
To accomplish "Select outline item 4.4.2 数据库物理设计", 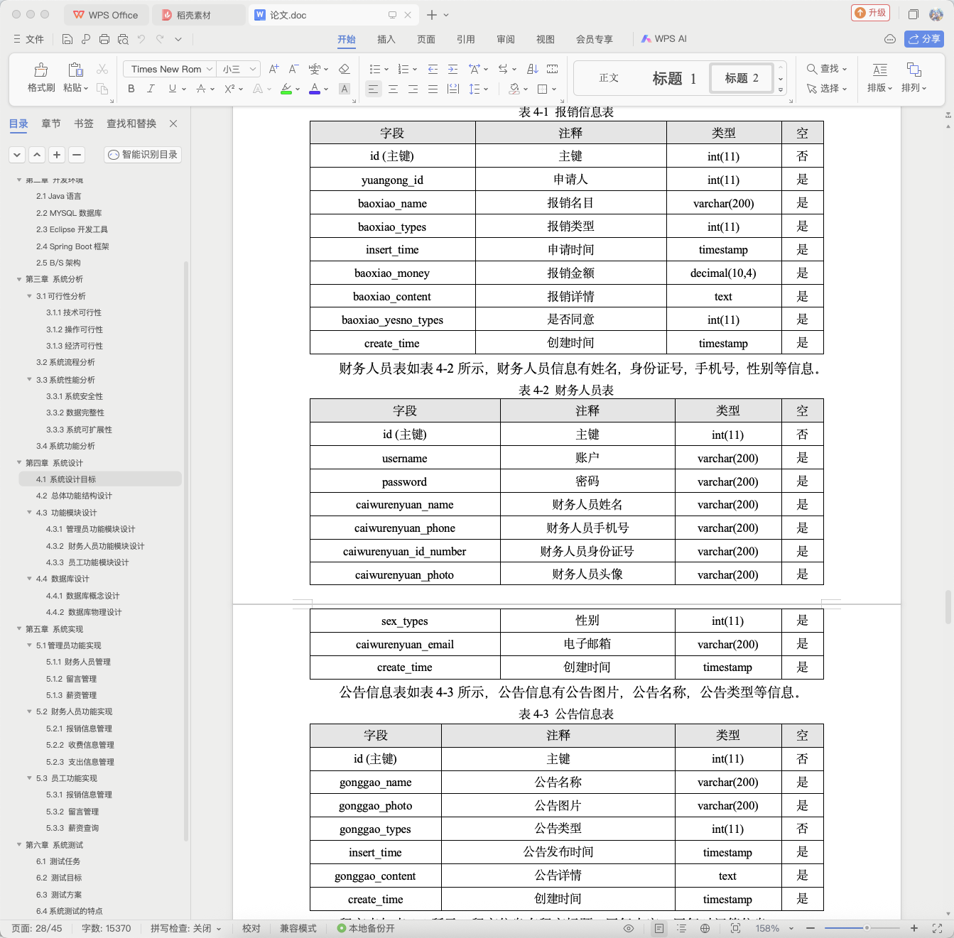I will click(x=84, y=612).
